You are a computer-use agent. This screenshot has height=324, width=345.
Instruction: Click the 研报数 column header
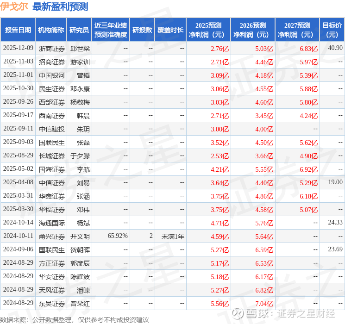[x=142, y=30]
